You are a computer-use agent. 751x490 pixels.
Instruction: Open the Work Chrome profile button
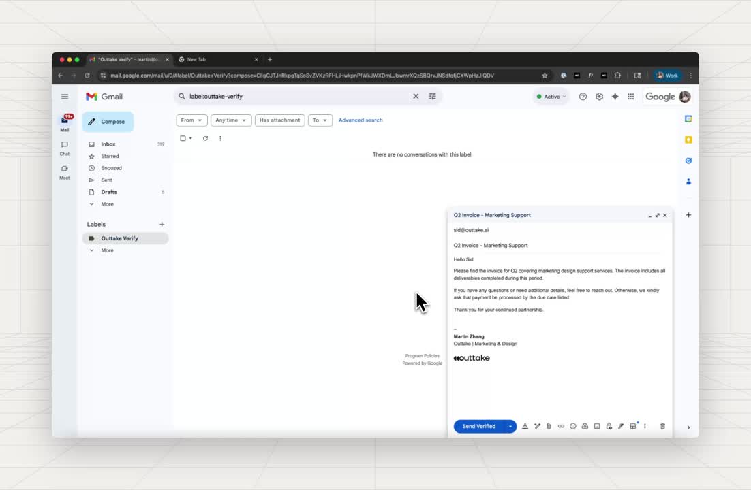point(667,76)
